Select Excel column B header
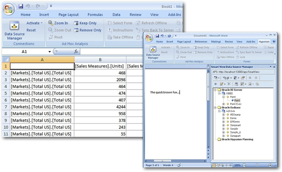 [100, 60]
